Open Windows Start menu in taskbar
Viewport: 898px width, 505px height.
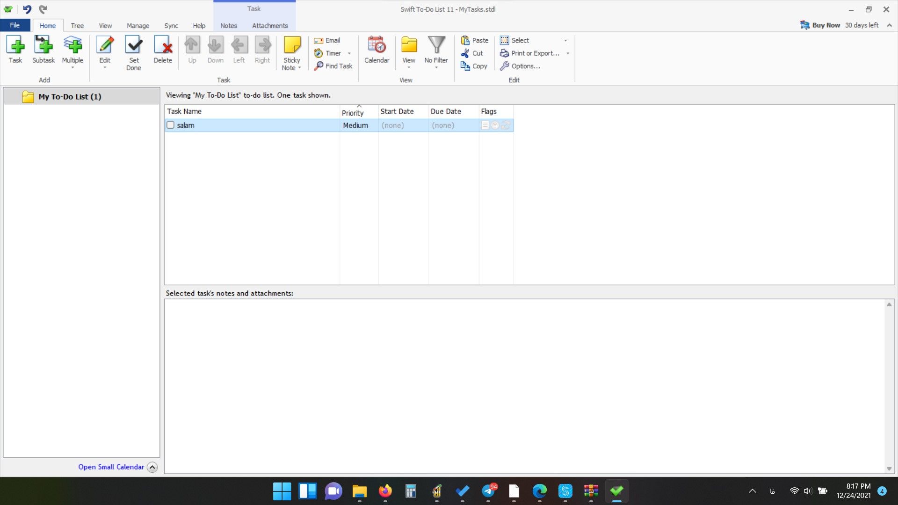(x=282, y=491)
